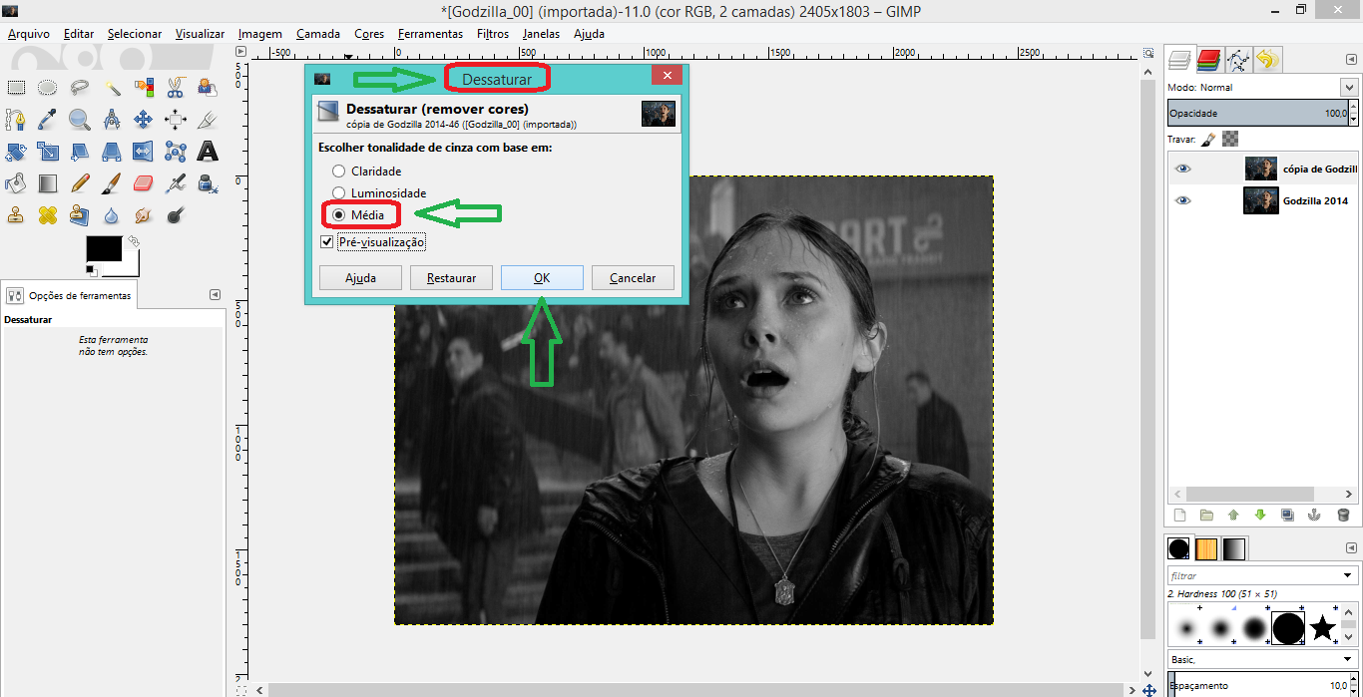Screen dimensions: 1363x697
Task: Delete layer using trash icon
Action: [1343, 516]
